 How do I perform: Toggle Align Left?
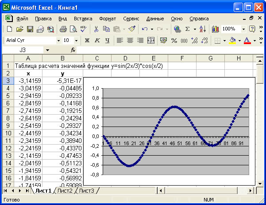[x=120, y=41]
